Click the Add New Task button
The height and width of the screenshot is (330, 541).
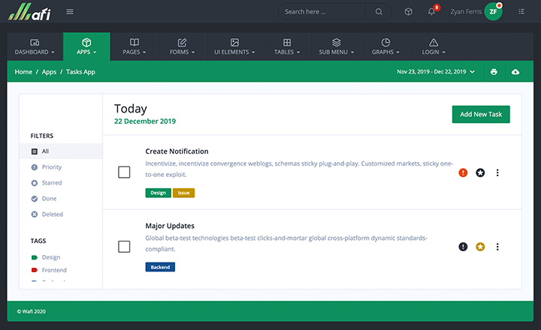coord(481,114)
